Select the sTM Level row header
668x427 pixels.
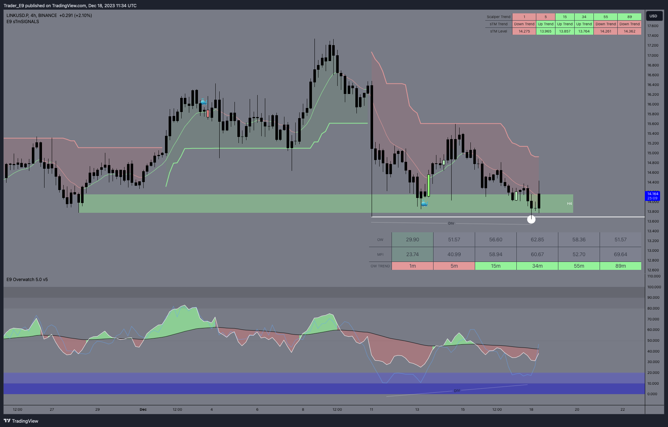(x=499, y=31)
